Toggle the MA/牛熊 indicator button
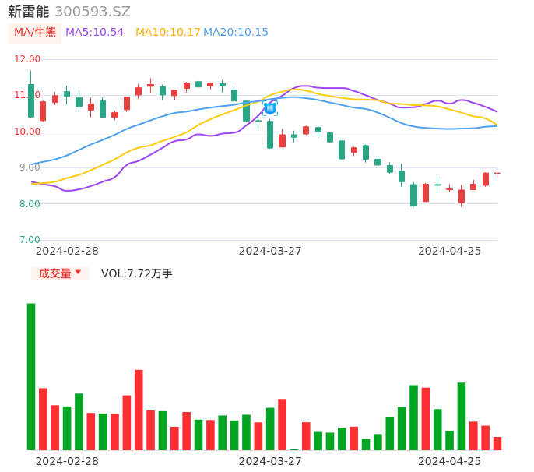The height and width of the screenshot is (472, 534). point(35,33)
